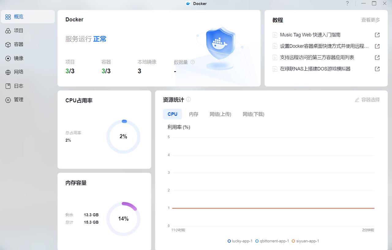Click document icon beside 在绿联NAS上搭建DOS游戏模拟器
This screenshot has width=392, height=250.
pos(275,69)
